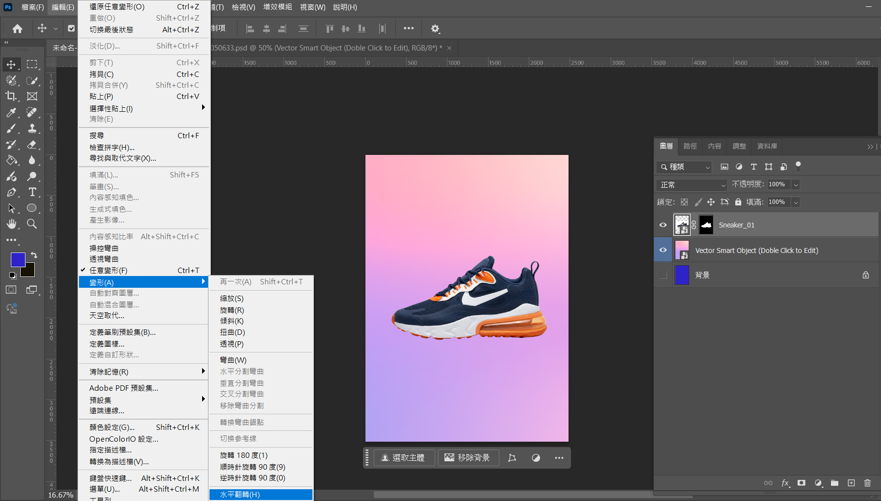Open the 正常 blend mode dropdown
The image size is (881, 501).
(x=692, y=185)
